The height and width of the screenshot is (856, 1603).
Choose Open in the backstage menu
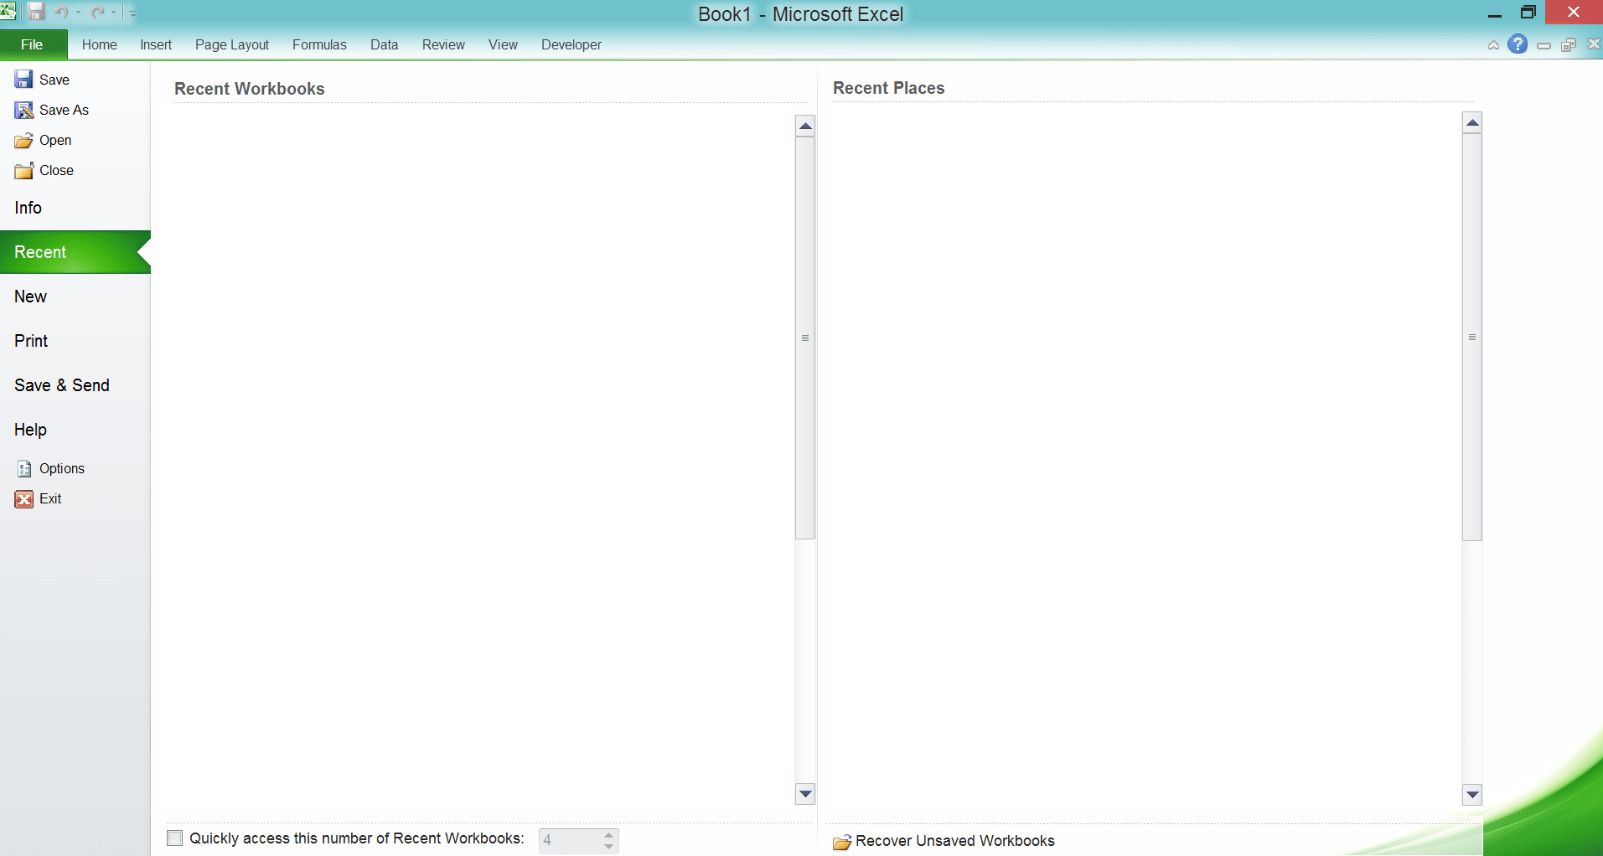pyautogui.click(x=43, y=140)
